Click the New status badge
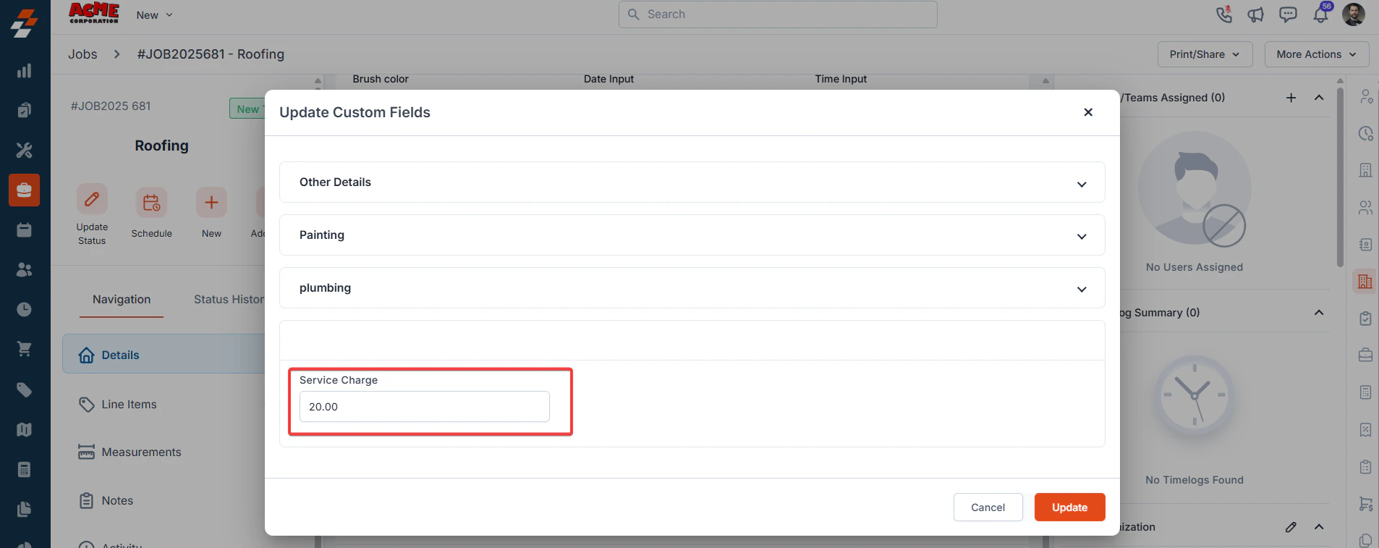 tap(248, 109)
